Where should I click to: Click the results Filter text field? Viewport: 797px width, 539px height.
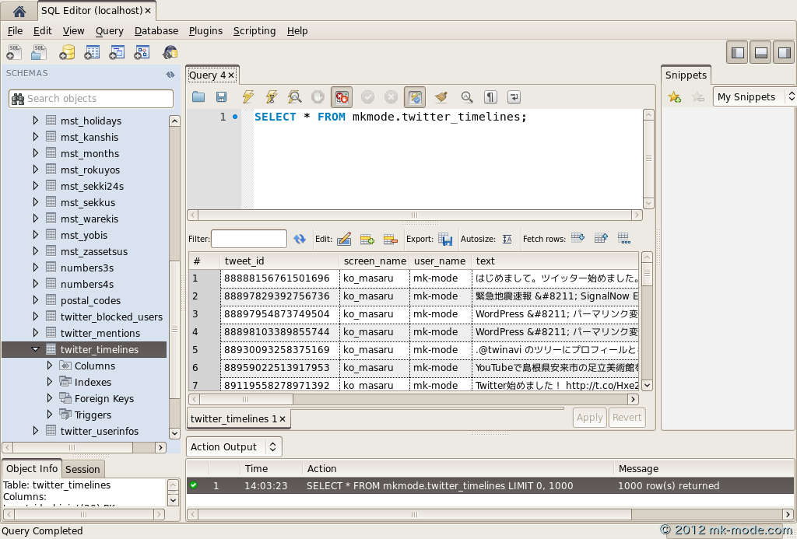coord(249,239)
